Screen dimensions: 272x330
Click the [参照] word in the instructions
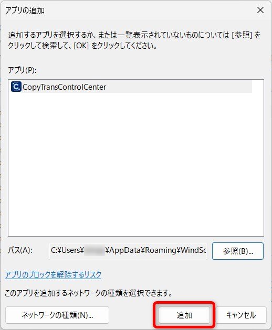coord(242,35)
